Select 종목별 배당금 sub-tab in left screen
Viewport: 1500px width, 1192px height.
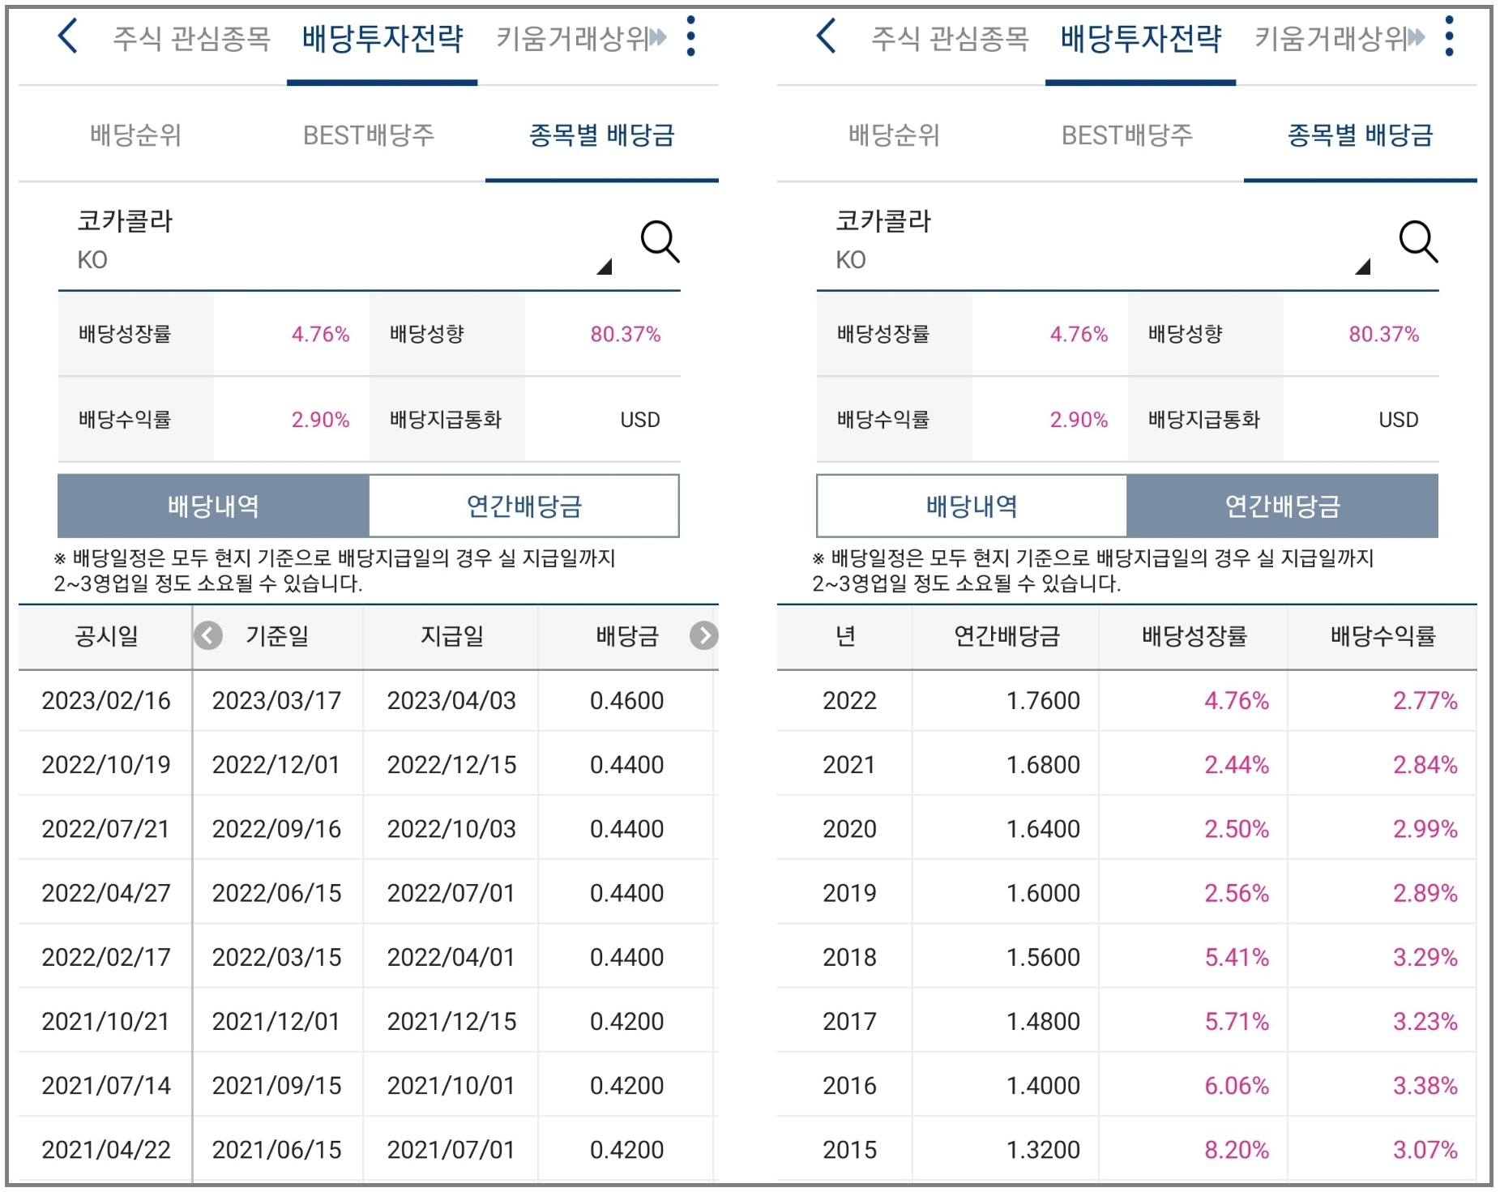pyautogui.click(x=601, y=135)
